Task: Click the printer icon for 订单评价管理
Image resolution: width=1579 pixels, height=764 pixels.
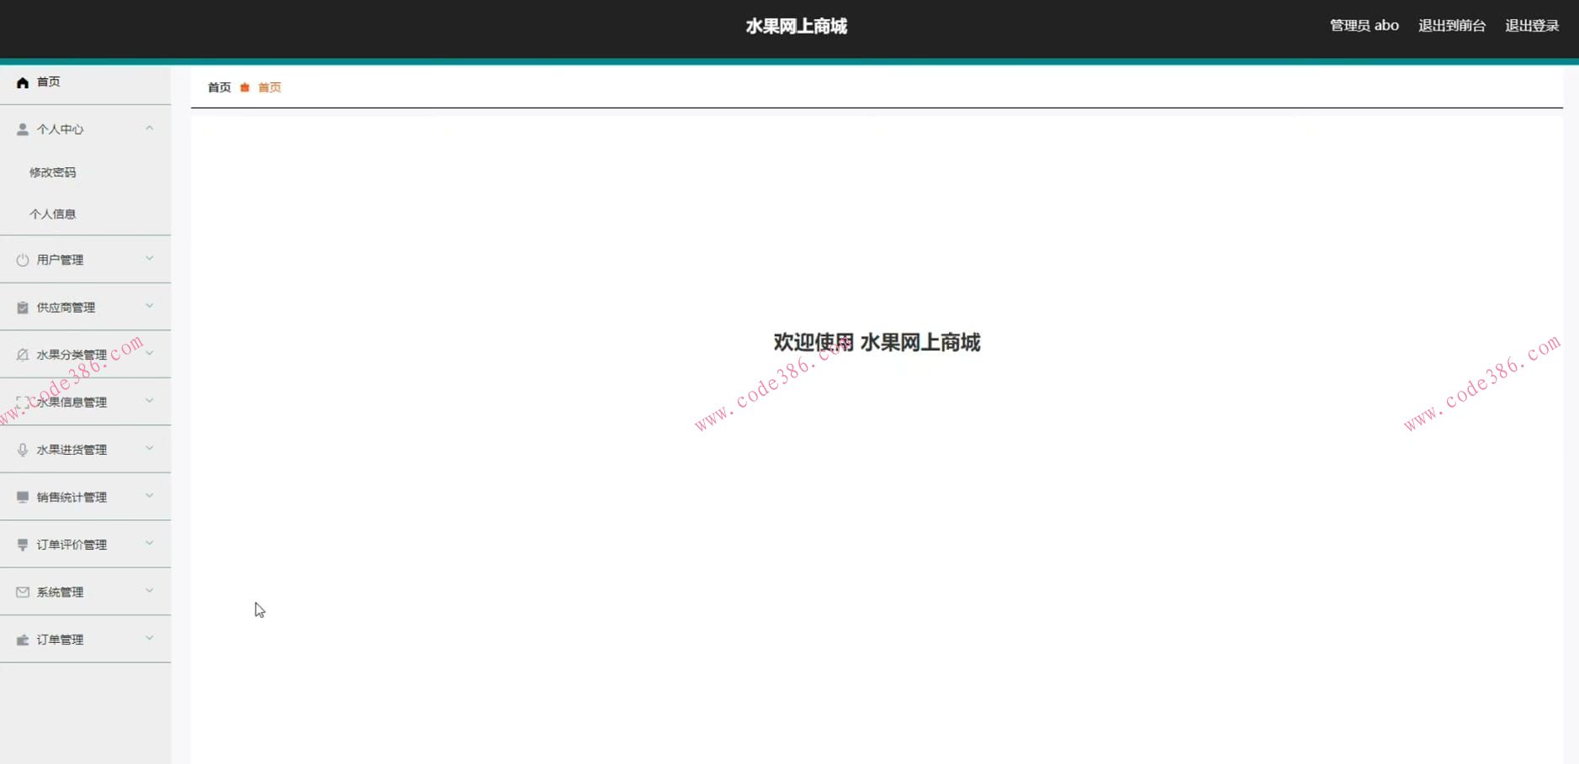Action: pyautogui.click(x=22, y=544)
